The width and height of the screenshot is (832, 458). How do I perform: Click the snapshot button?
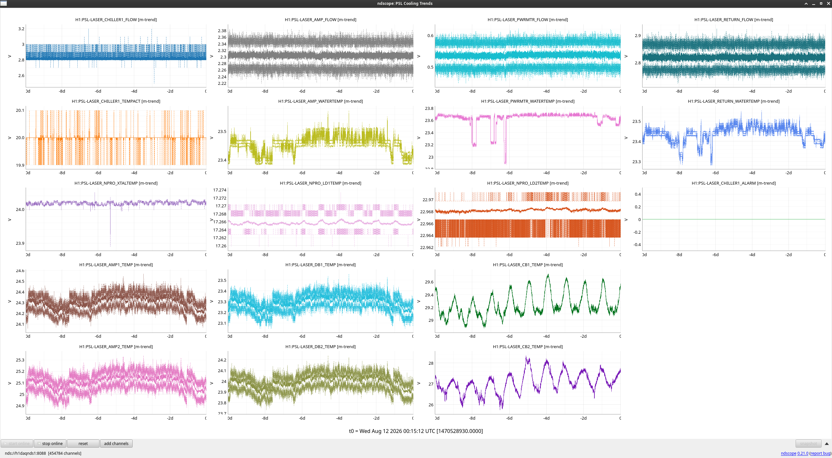click(808, 443)
